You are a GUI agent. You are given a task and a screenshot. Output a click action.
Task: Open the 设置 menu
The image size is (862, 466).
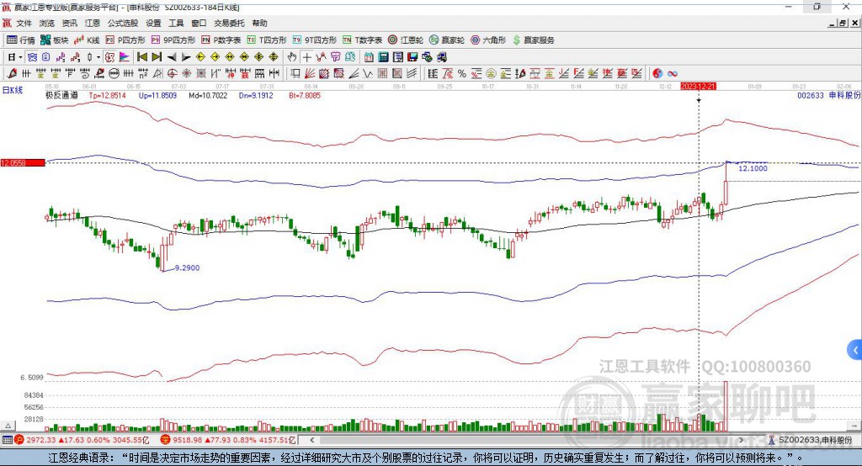153,23
